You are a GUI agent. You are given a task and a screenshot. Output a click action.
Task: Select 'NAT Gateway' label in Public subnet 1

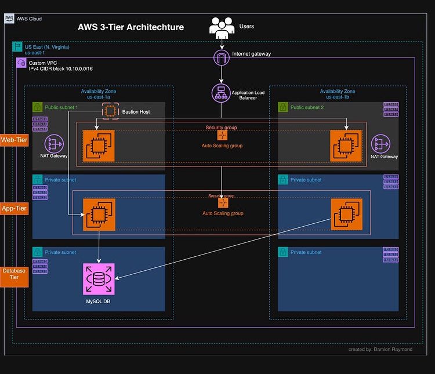pos(54,155)
